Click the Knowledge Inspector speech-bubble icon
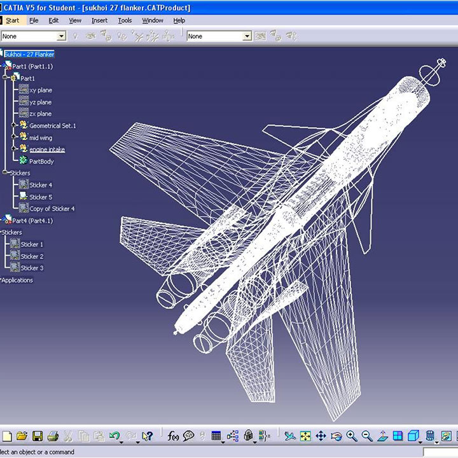This screenshot has height=458, width=458. click(x=188, y=436)
